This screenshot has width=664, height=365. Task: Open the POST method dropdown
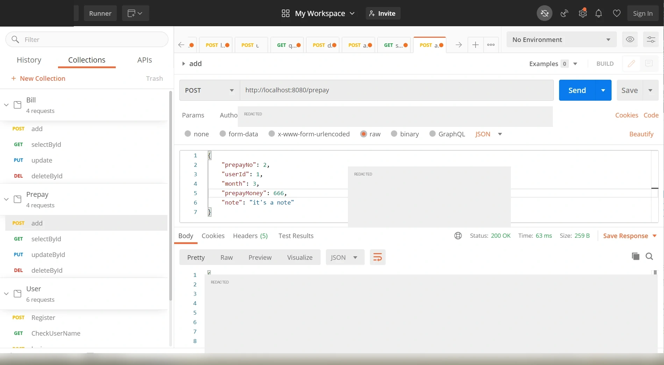(x=209, y=90)
